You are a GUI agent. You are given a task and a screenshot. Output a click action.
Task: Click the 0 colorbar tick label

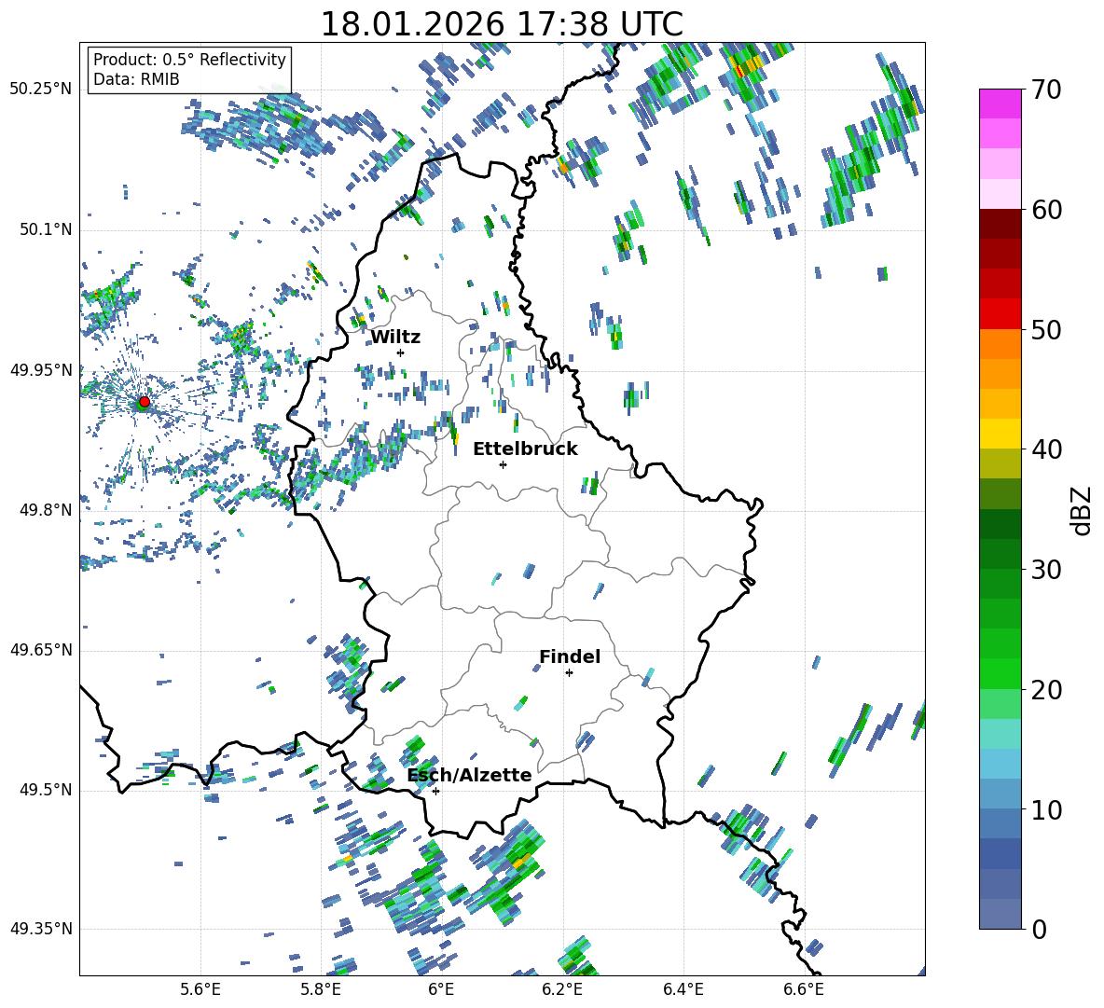[x=1038, y=929]
